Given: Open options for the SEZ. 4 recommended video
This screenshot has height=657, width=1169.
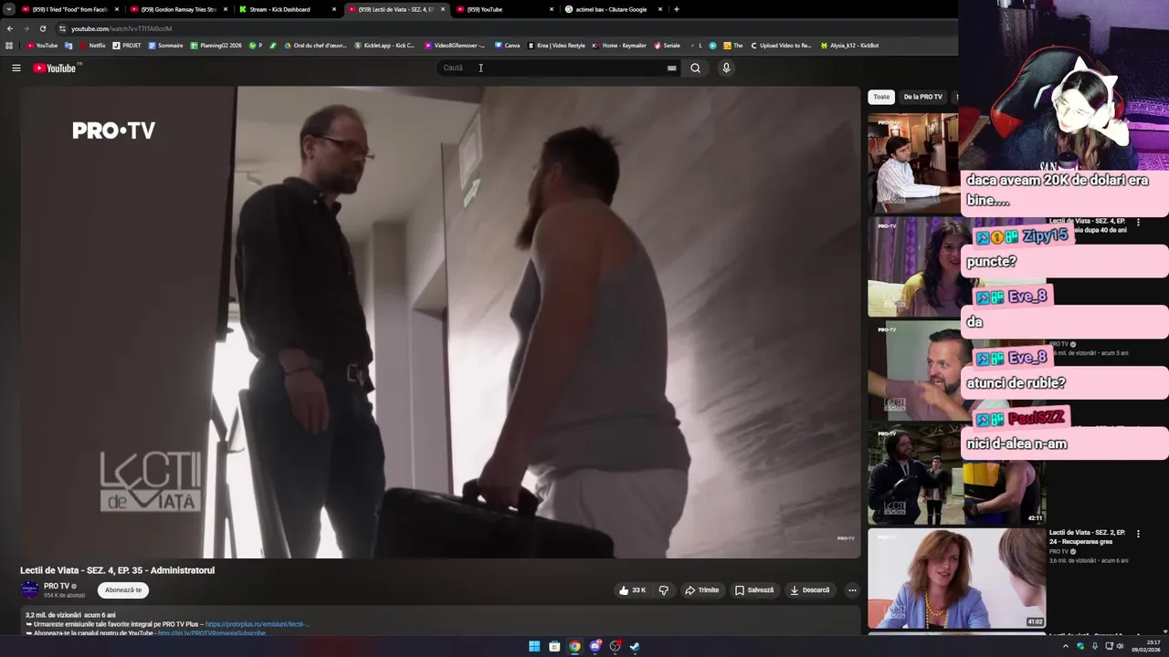Looking at the screenshot, I should [1138, 222].
